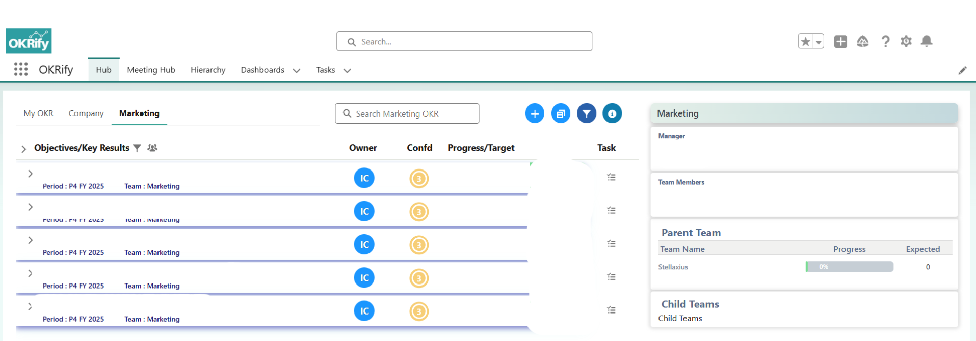The width and height of the screenshot is (976, 341).
Task: Click the blue copy/clone OKR icon
Action: (x=561, y=113)
